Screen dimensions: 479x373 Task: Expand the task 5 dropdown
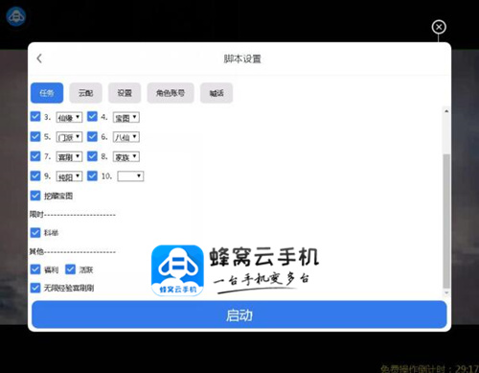[69, 137]
